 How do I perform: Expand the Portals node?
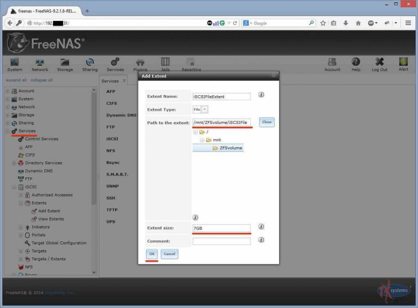pos(21,235)
